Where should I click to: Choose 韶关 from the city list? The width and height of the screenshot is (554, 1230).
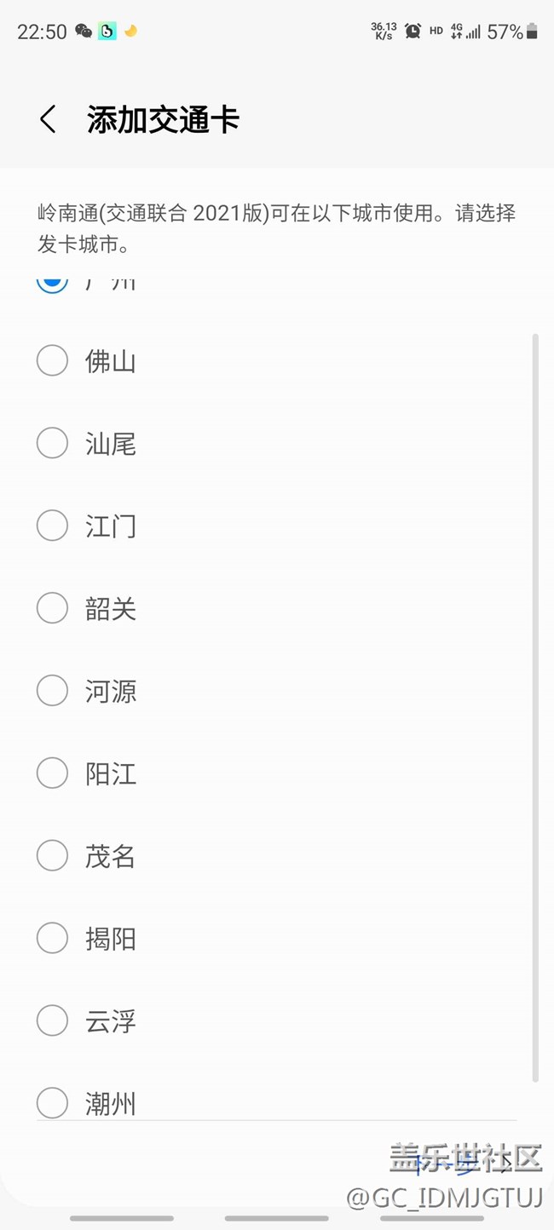click(x=52, y=608)
